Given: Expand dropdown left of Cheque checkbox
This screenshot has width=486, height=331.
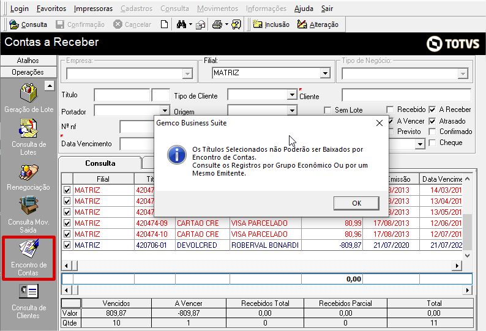Looking at the screenshot, I should point(420,144).
